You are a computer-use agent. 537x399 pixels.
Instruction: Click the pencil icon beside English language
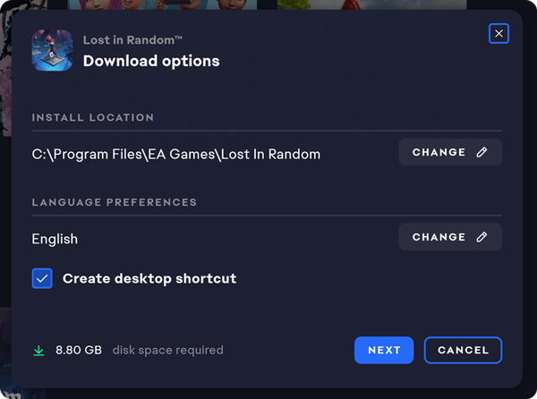coord(482,237)
